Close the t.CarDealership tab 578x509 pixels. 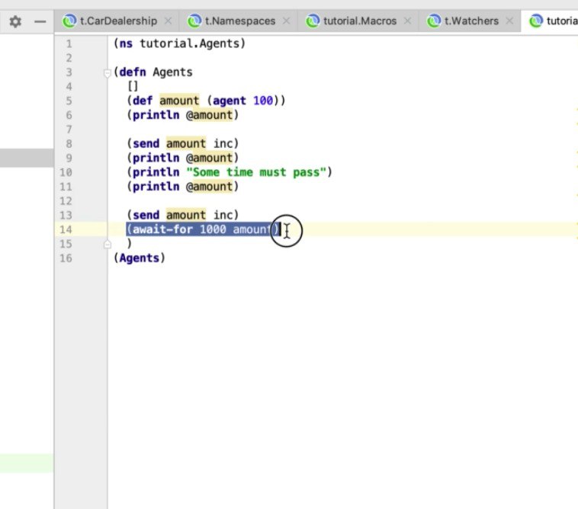coord(168,21)
